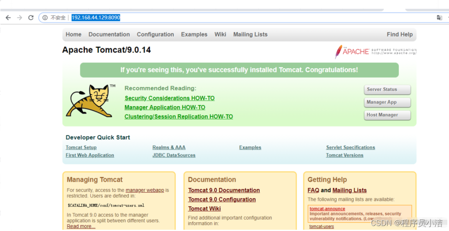Open Mailing Lists in the top nav bar
Image resolution: width=449 pixels, height=231 pixels.
250,34
